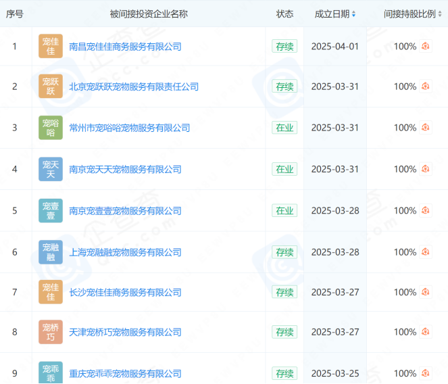Click equity chain icon for 常州市宠哈哈宠物服务有限公司

point(426,128)
